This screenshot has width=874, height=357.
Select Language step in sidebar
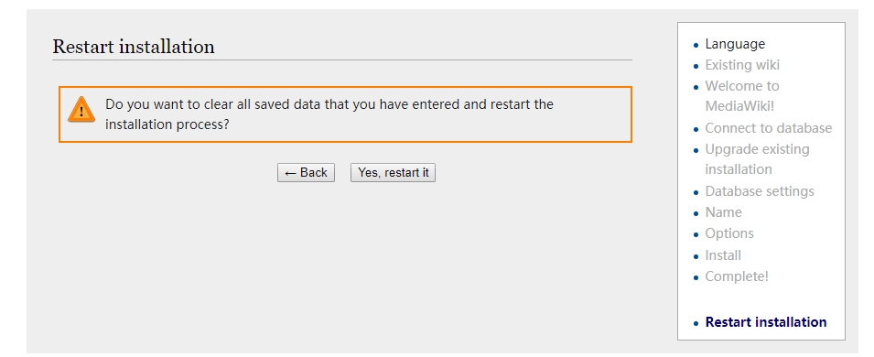[735, 44]
